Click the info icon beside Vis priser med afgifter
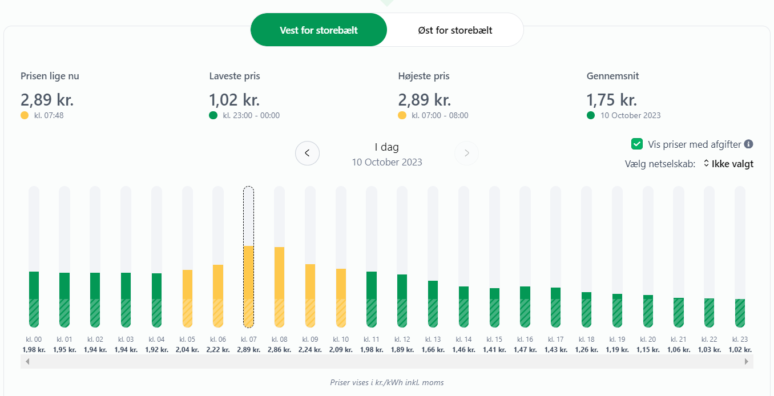Image resolution: width=774 pixels, height=396 pixels. click(748, 144)
